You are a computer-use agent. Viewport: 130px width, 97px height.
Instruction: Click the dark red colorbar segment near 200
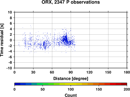coord(124,84)
